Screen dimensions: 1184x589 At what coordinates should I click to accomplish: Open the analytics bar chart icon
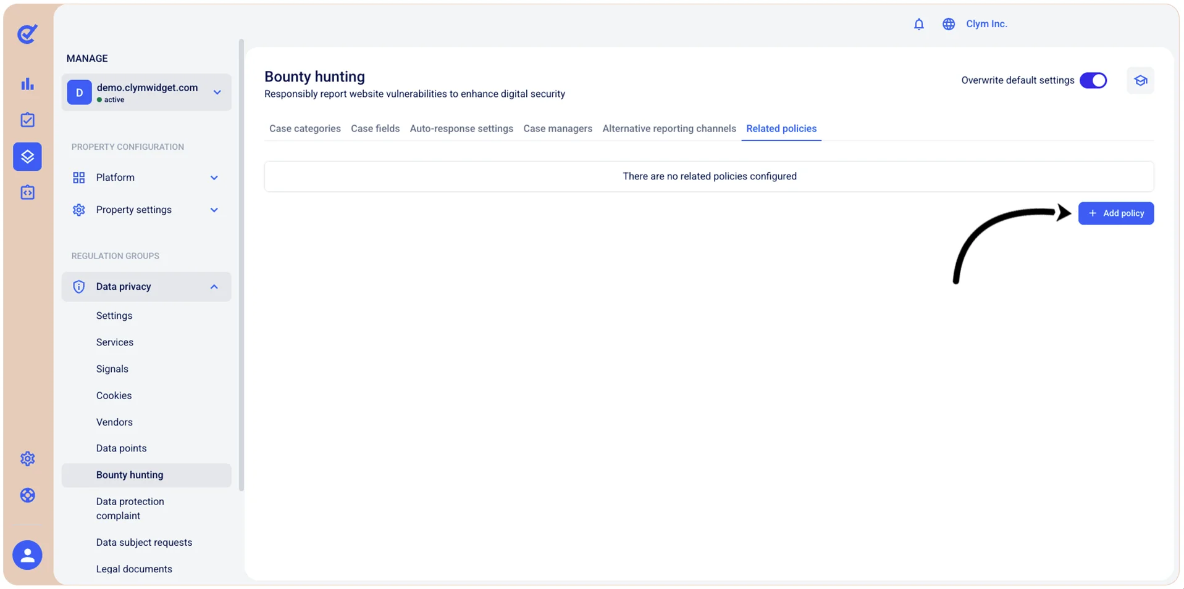click(x=27, y=84)
